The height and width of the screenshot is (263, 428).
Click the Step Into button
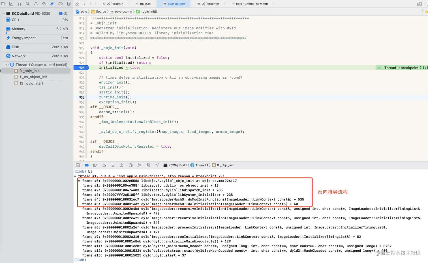pyautogui.click(x=113, y=165)
